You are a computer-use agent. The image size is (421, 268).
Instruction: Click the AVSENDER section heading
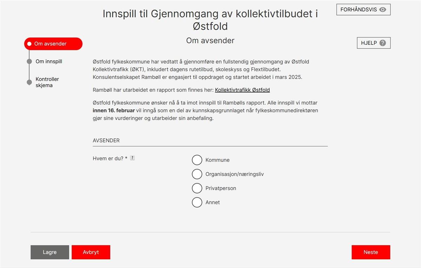(x=106, y=140)
